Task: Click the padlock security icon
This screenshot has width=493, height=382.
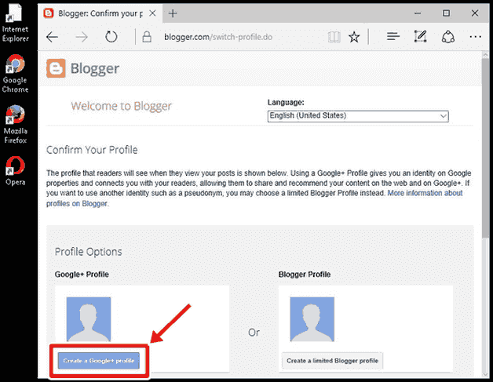Action: tap(147, 37)
